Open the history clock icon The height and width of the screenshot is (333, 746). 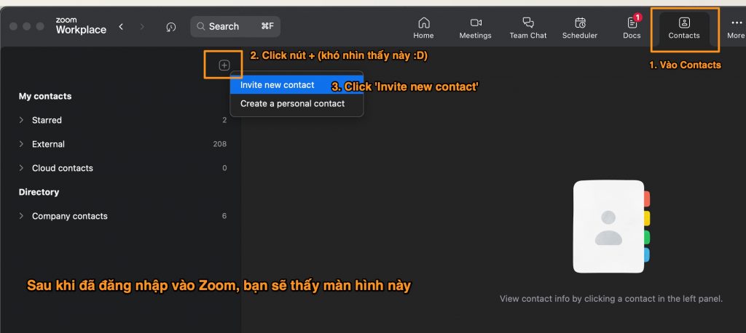[170, 27]
